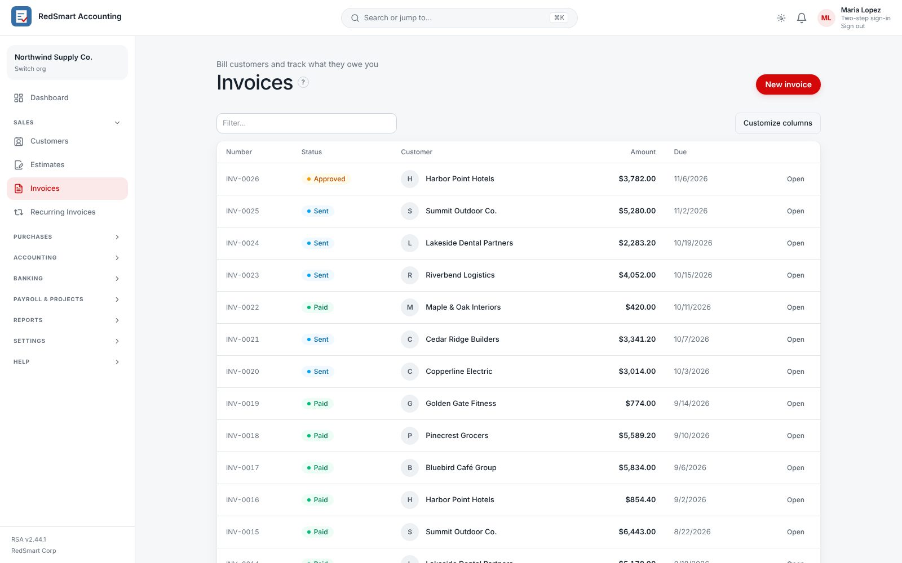Image resolution: width=902 pixels, height=563 pixels.
Task: Expand the Purchases section
Action: point(67,237)
